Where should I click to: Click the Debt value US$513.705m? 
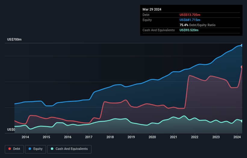(190, 15)
